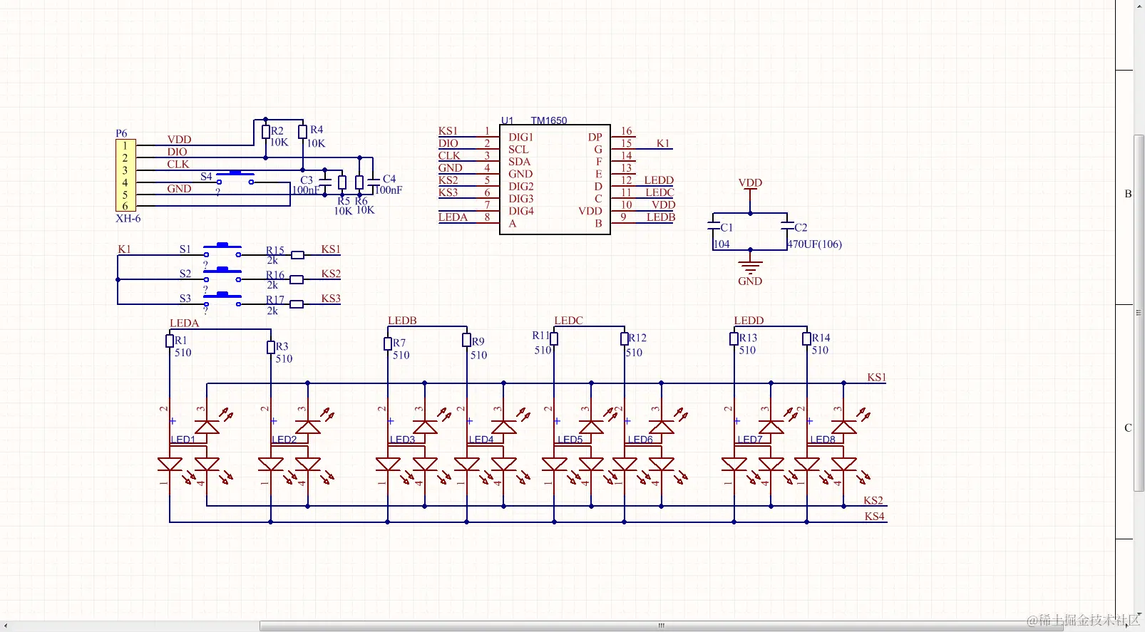Click the DP pin name on U1
Viewport: 1145px width, 632px height.
[x=595, y=138]
